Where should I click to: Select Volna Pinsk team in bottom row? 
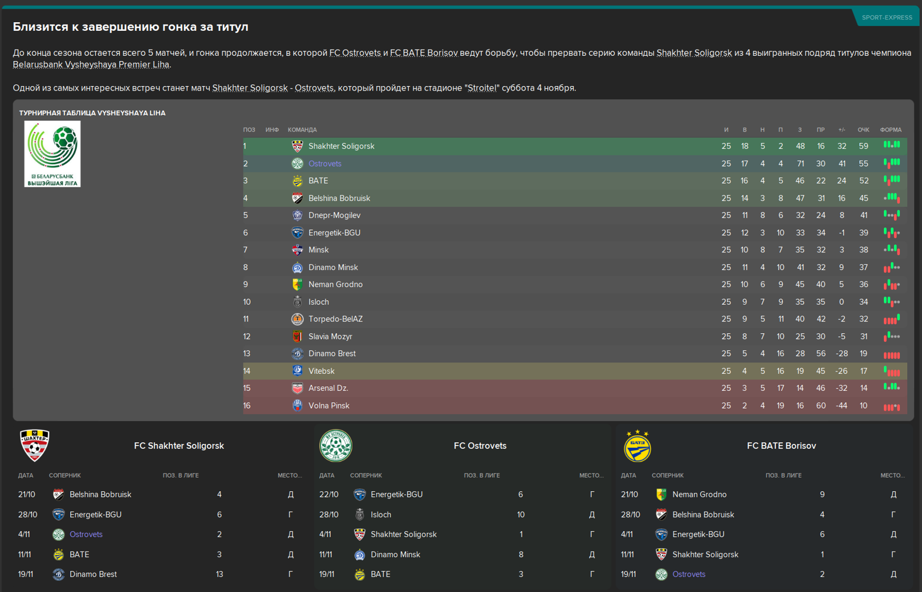point(329,406)
